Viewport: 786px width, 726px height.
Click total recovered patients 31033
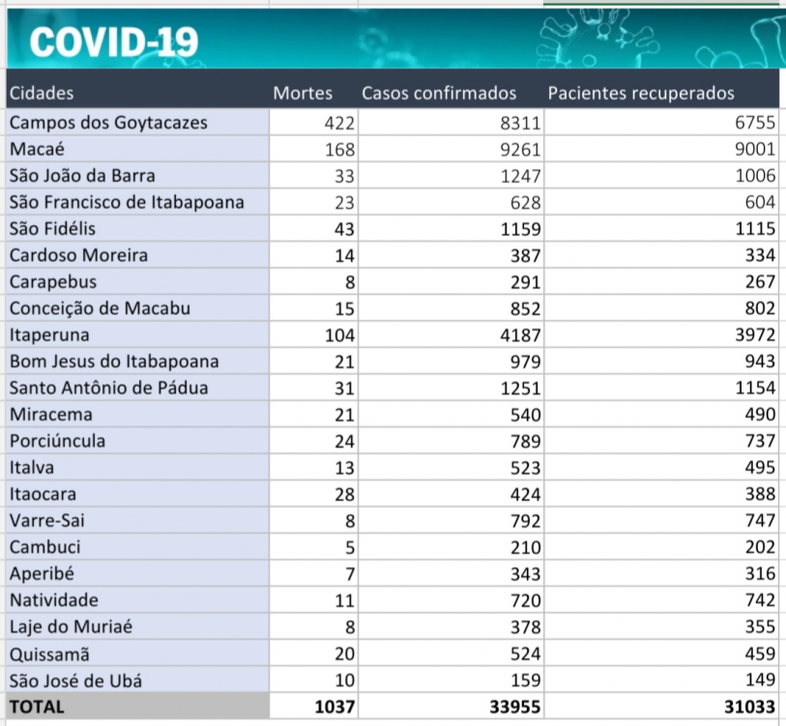click(x=749, y=707)
